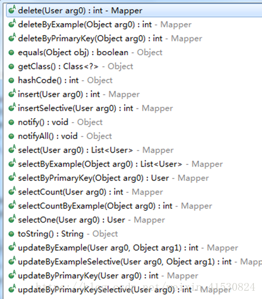Click abstract method icon beside updateByPrimaryKeySelective
Image resolution: width=262 pixels, height=299 pixels.
(x=12, y=289)
